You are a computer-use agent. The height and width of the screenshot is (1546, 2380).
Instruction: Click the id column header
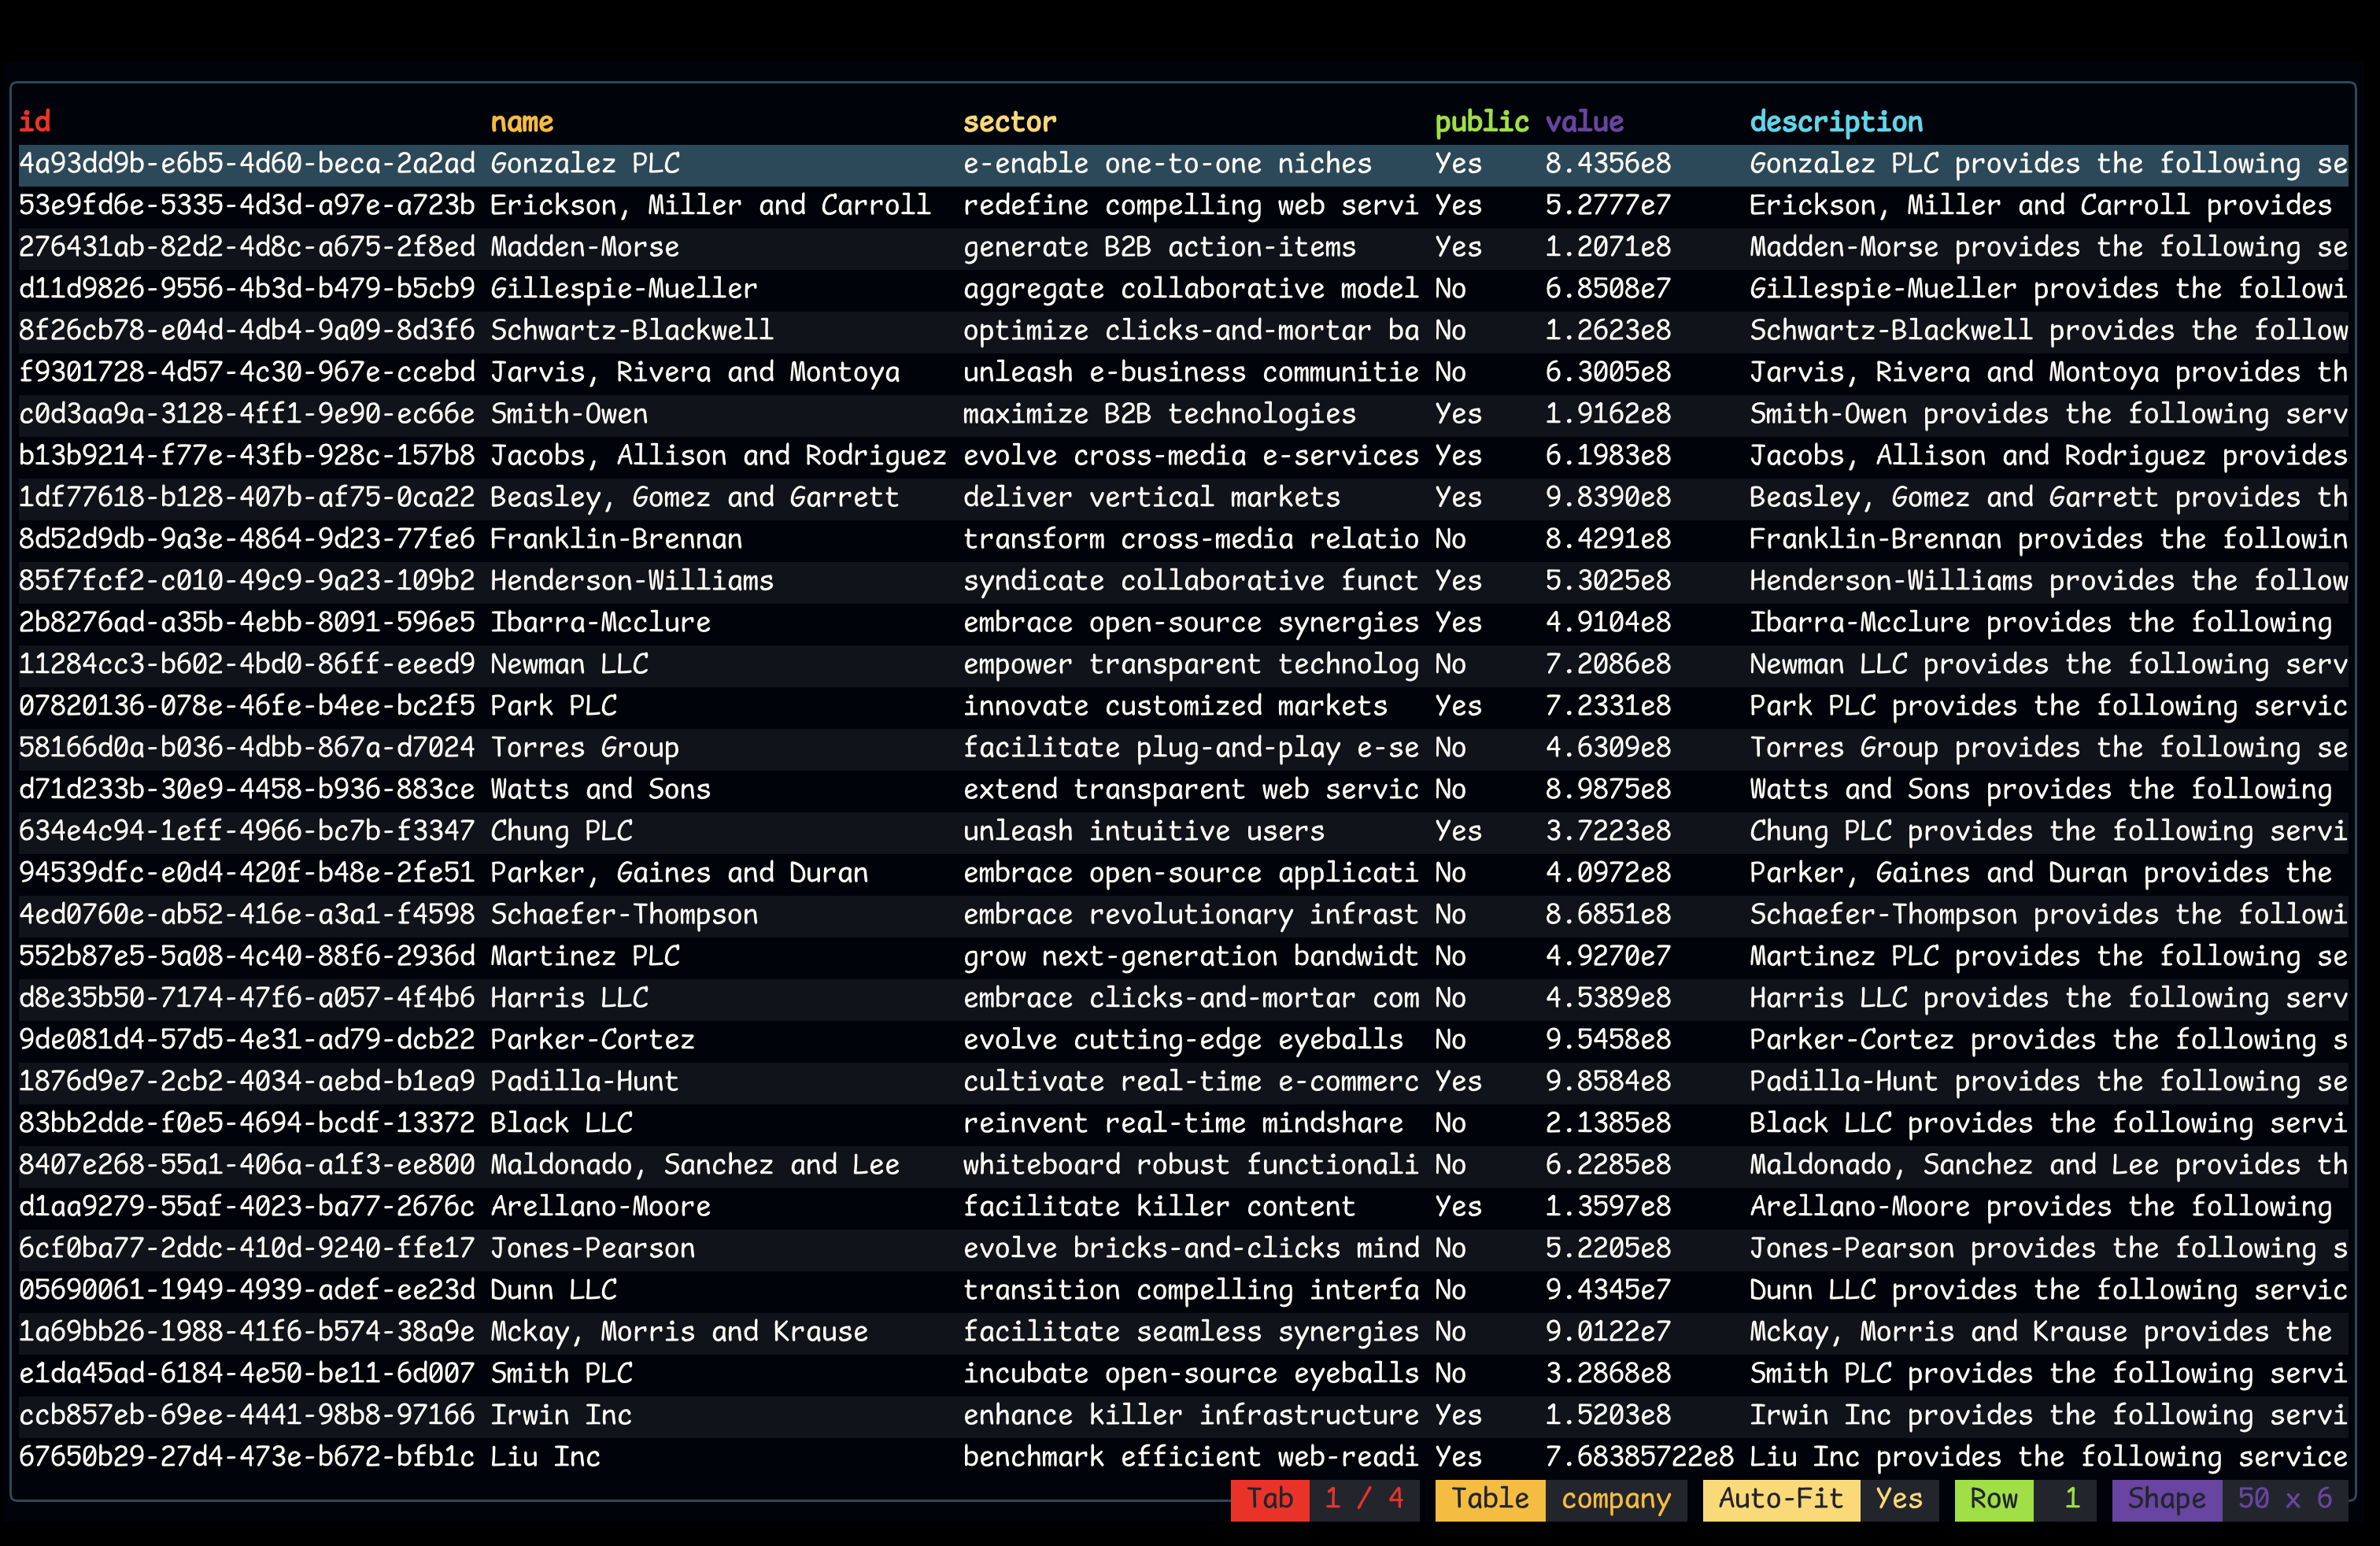(x=35, y=122)
